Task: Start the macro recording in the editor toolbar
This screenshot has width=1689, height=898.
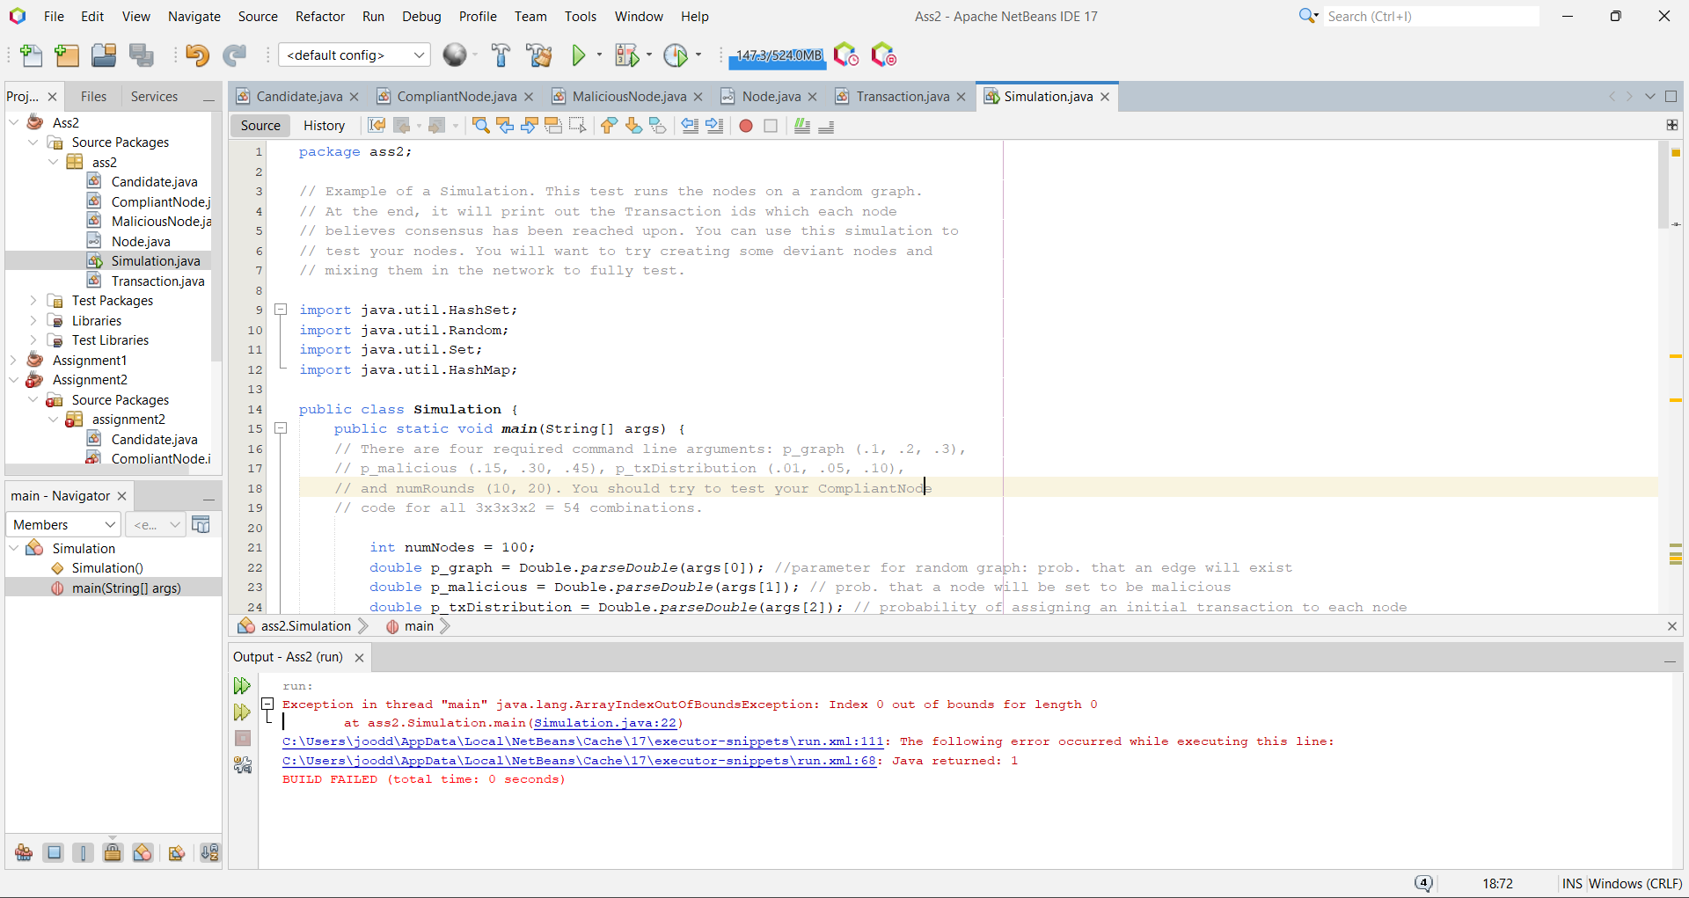Action: pyautogui.click(x=746, y=126)
